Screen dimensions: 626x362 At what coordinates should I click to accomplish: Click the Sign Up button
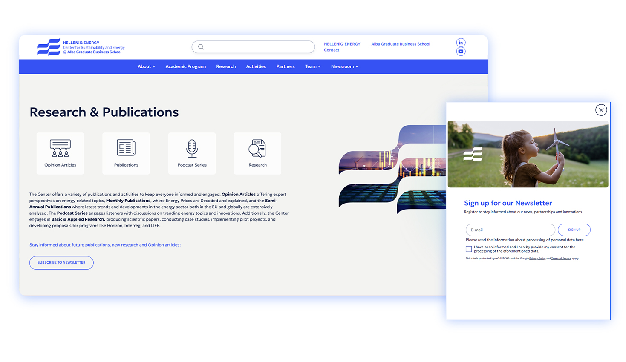574,230
